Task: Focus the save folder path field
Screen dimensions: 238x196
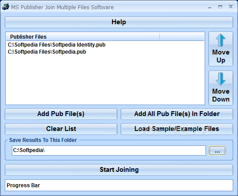Action: pyautogui.click(x=109, y=150)
